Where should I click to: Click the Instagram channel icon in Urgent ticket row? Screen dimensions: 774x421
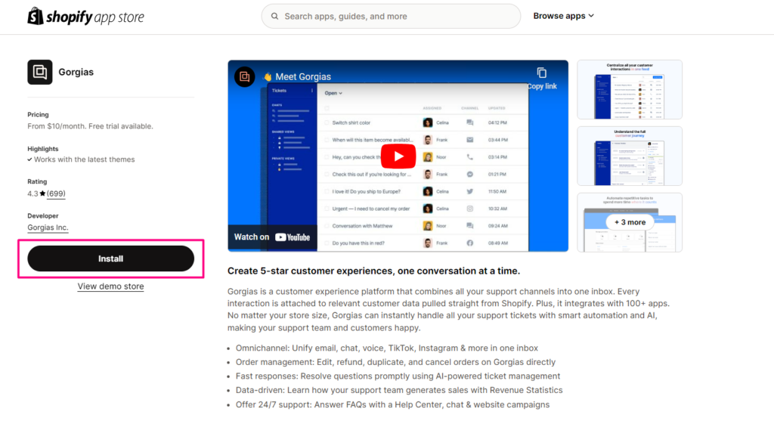(470, 209)
